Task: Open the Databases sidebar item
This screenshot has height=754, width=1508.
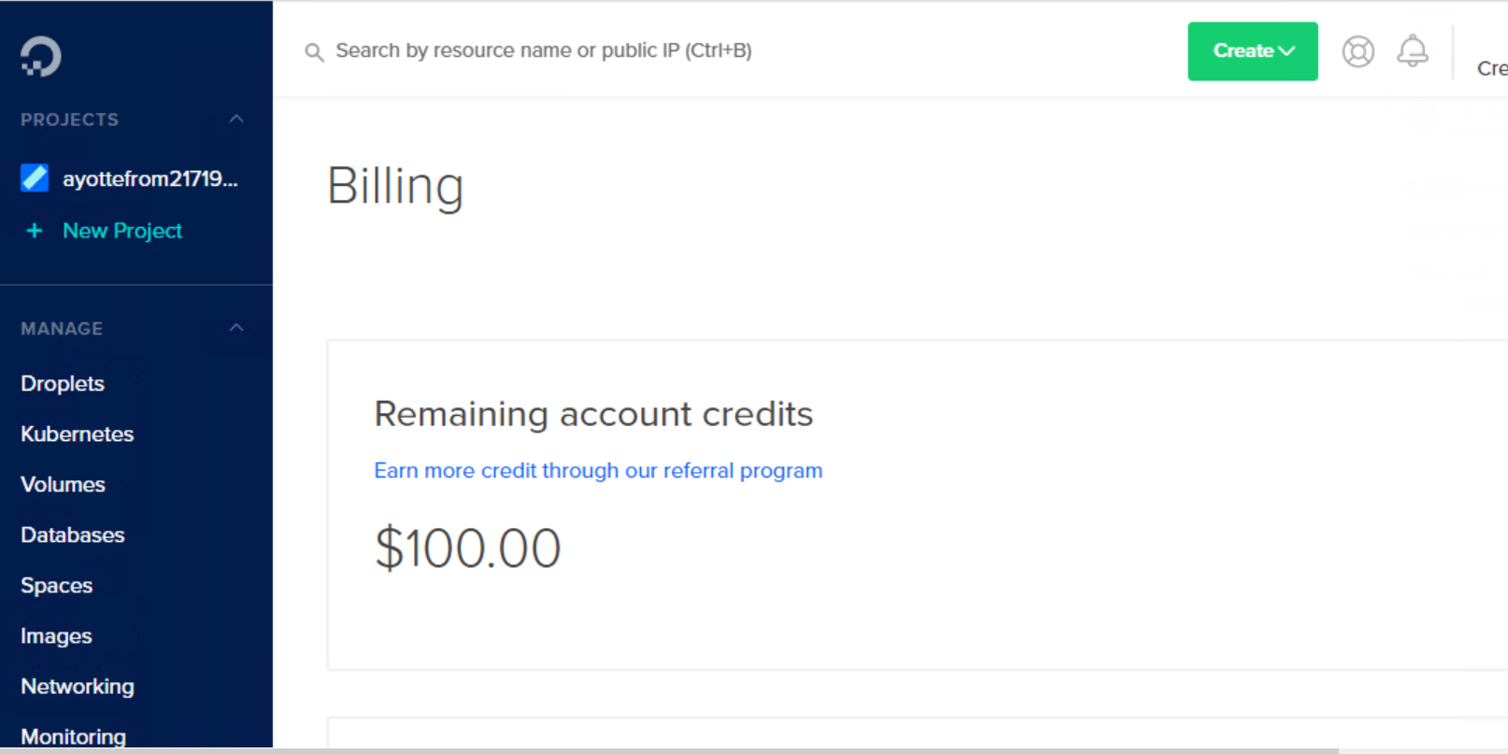Action: pyautogui.click(x=73, y=535)
